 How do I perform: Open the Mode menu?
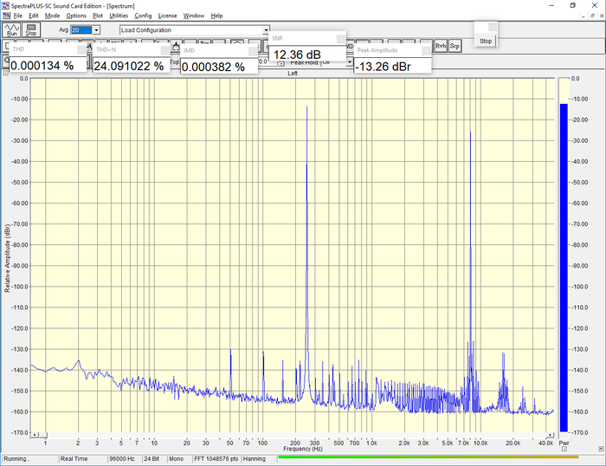point(53,16)
